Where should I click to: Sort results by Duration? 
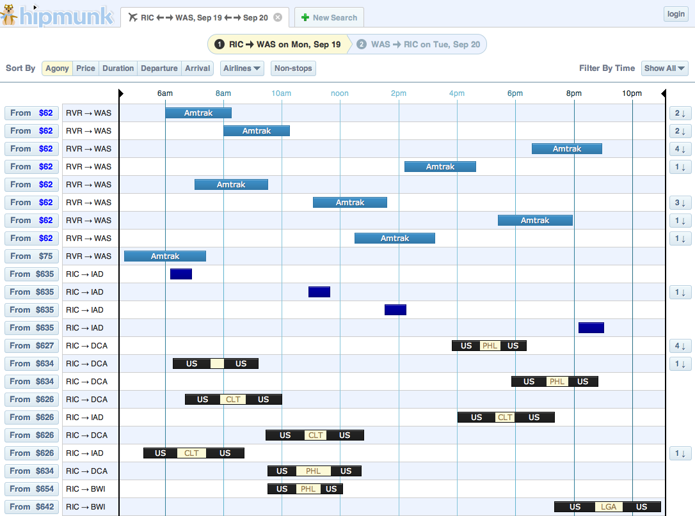pyautogui.click(x=118, y=68)
